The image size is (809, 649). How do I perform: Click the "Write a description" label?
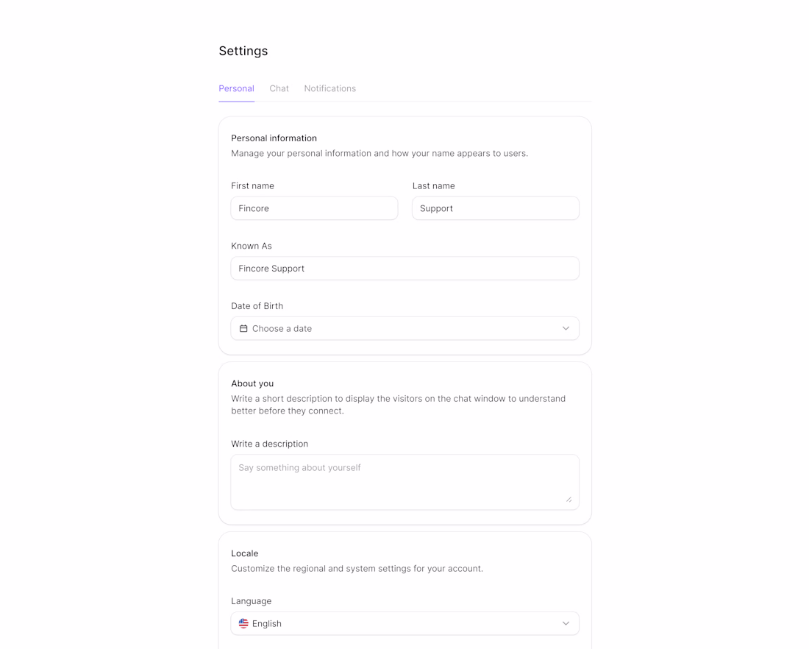pyautogui.click(x=269, y=444)
